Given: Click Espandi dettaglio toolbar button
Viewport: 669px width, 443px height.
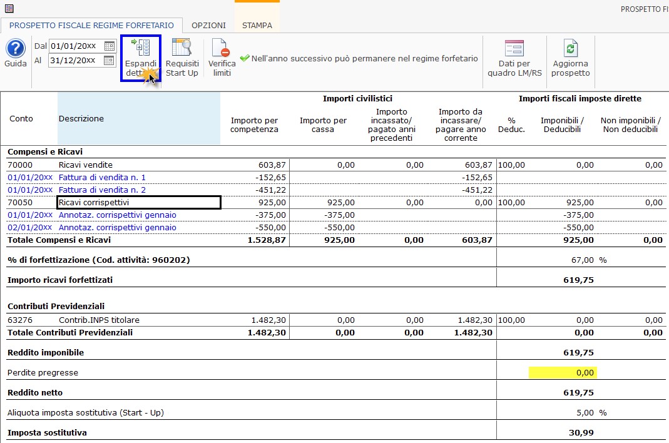Looking at the screenshot, I should pyautogui.click(x=141, y=58).
